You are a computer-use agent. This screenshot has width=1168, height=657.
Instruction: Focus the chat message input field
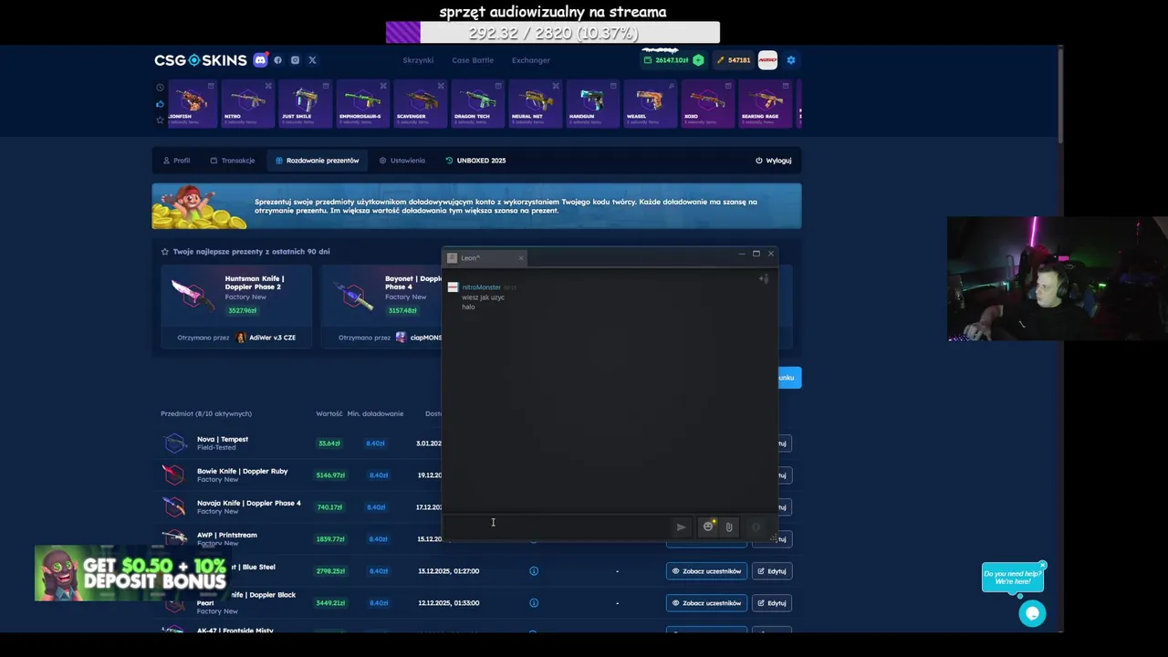coord(557,527)
